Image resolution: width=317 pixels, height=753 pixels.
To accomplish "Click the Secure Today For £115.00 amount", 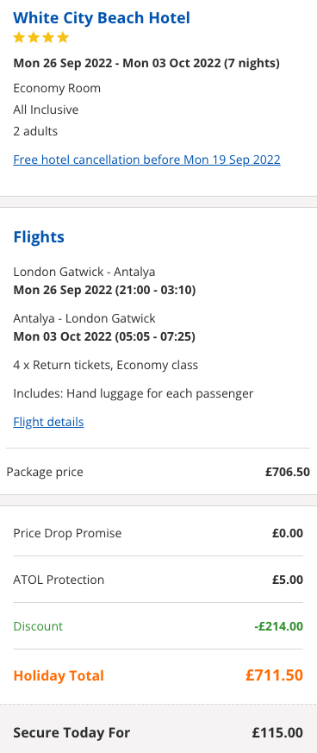I will [x=277, y=733].
